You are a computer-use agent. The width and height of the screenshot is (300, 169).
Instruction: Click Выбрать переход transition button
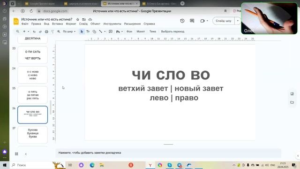(172, 31)
